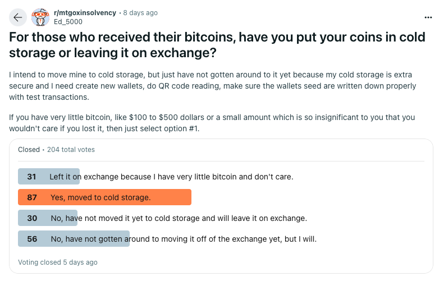Click the 31 vote count number
Viewport: 439px width, 286px height.
click(31, 177)
